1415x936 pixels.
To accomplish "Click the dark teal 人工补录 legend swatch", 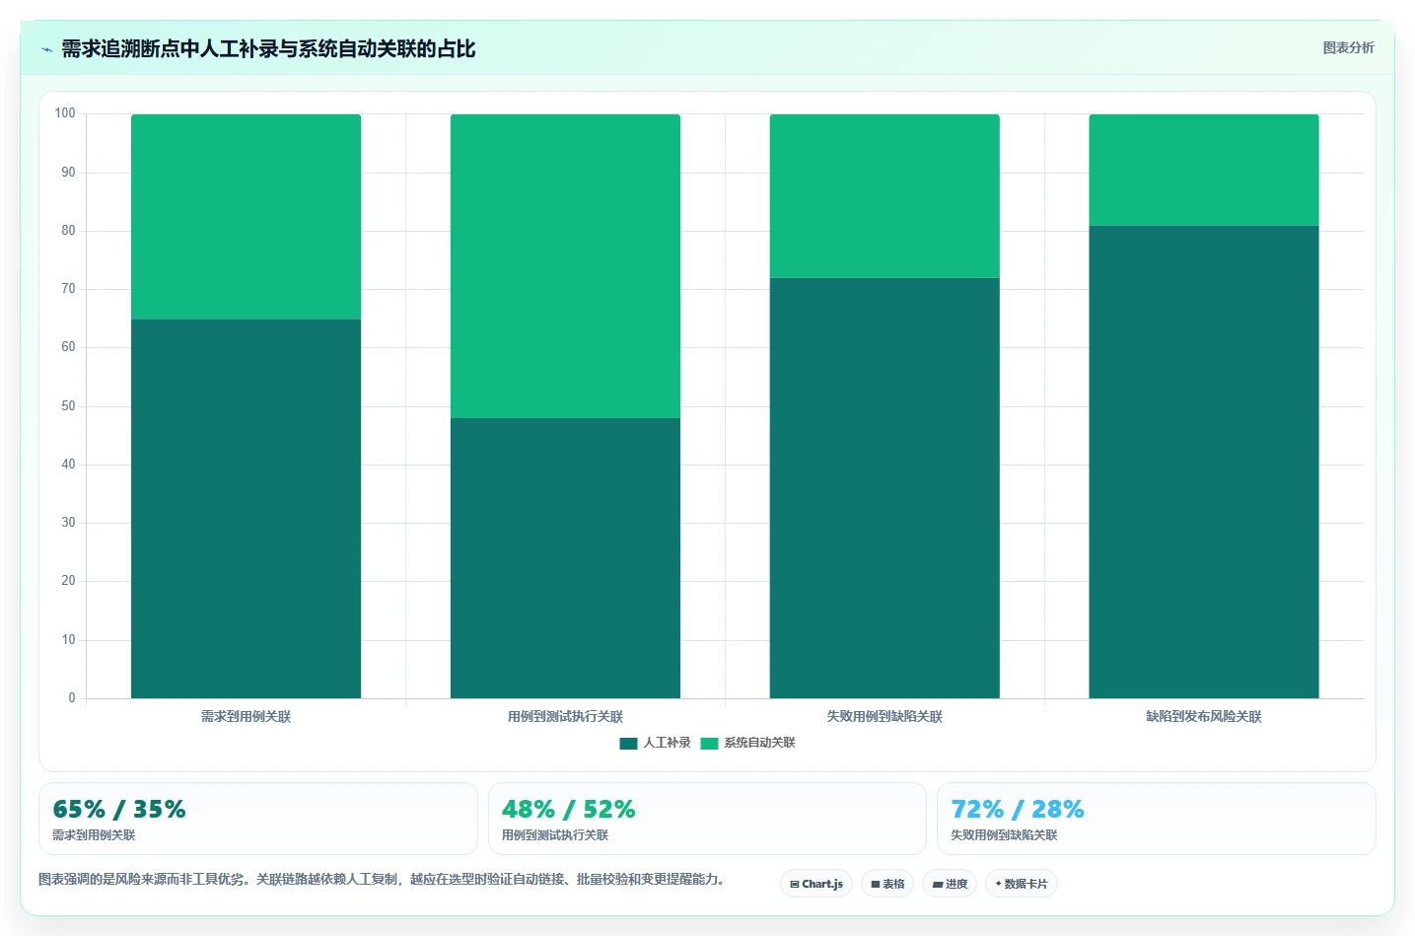I will 628,744.
